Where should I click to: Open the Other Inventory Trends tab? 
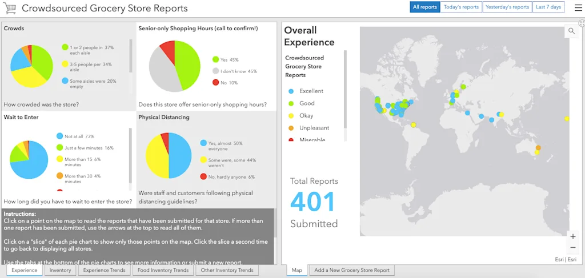click(227, 270)
